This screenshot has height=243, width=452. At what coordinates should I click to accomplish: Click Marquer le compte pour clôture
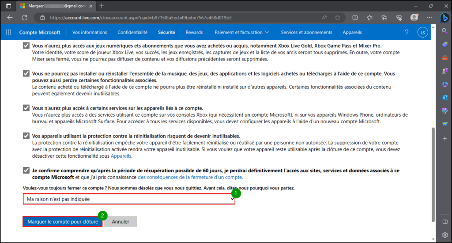point(63,222)
